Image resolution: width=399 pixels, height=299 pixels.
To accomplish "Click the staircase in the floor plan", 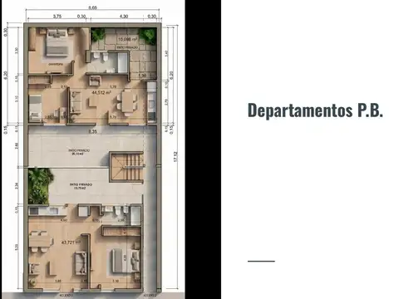I will pyautogui.click(x=127, y=167).
